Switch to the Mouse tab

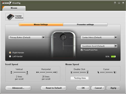14,8
